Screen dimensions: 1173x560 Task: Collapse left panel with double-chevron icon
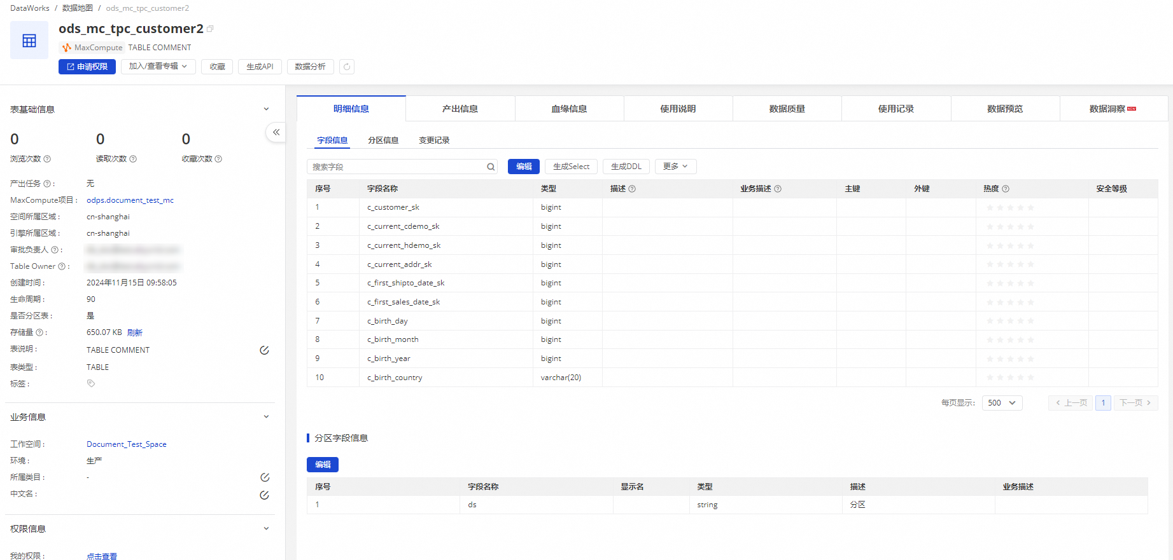tap(276, 132)
